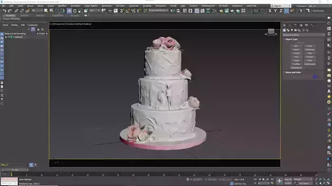Click the Redo arrow icon
Viewport: 332px width, 186px height.
[x=10, y=11]
